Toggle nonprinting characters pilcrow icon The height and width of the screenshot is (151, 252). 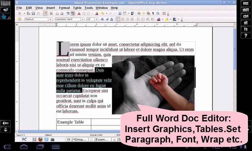(153, 14)
